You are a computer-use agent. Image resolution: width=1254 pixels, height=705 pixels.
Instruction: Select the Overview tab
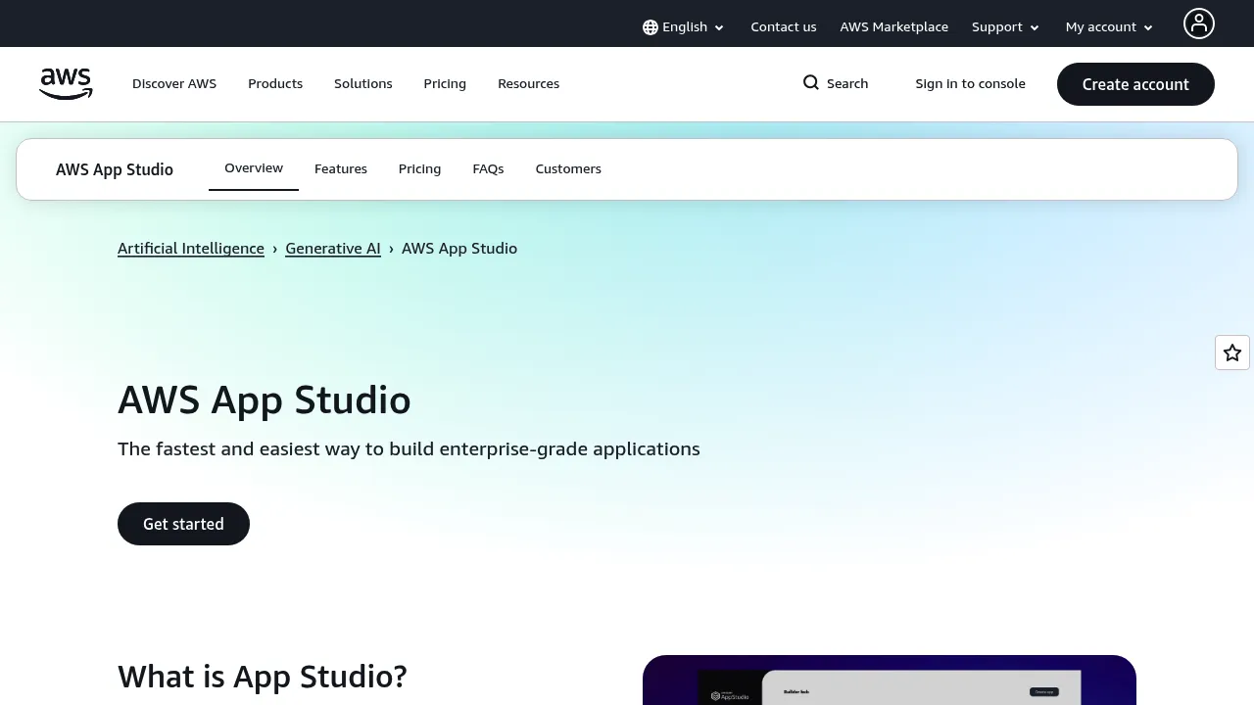[254, 168]
